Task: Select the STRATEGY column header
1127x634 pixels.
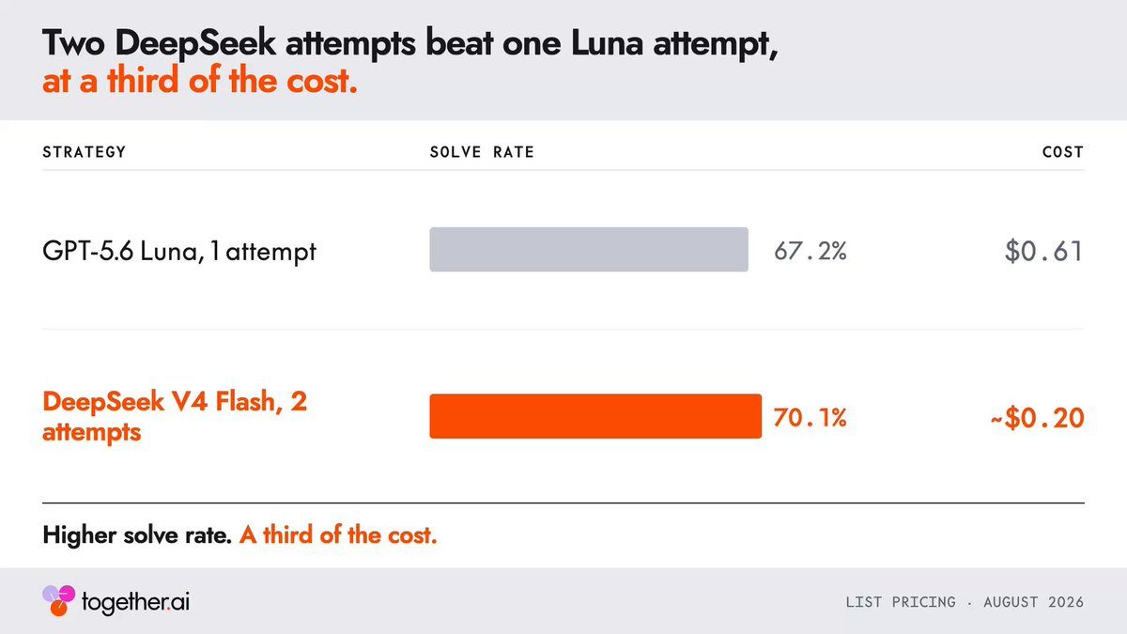Action: (85, 152)
